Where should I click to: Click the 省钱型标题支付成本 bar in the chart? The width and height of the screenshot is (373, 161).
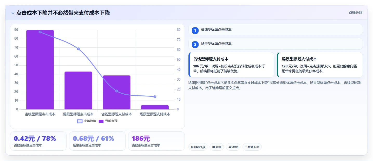pos(116,92)
